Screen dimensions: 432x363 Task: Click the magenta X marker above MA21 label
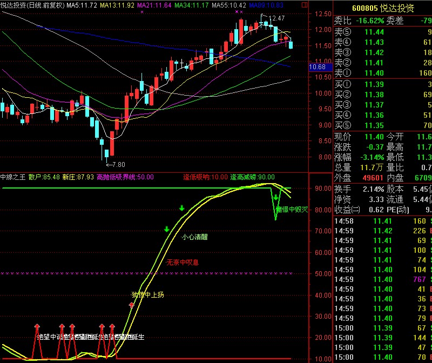[142, 12]
